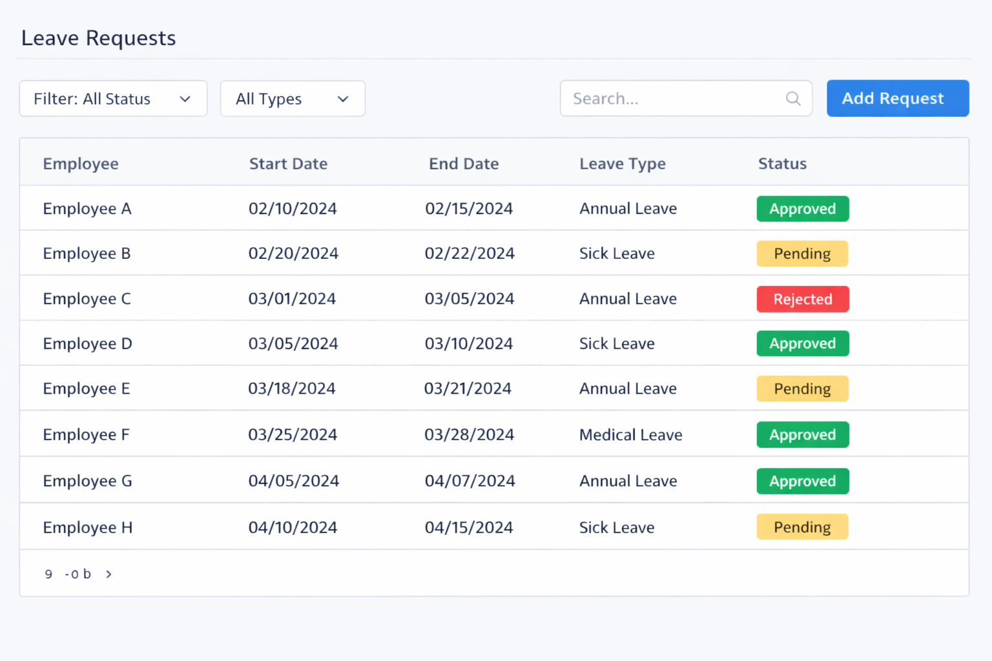Select Employee A's Approved status badge

[x=802, y=209]
